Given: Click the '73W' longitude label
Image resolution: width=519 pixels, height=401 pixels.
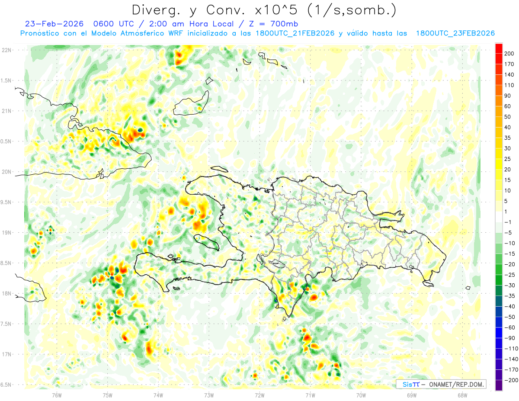Looking at the screenshot, I should click(x=209, y=395).
